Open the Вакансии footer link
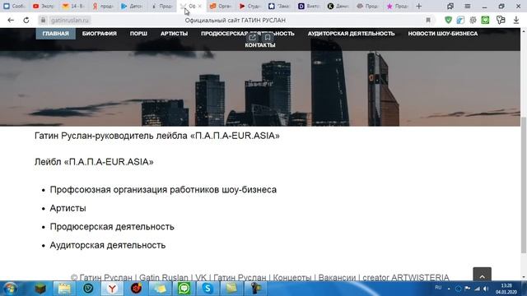The image size is (527, 296). (337, 278)
